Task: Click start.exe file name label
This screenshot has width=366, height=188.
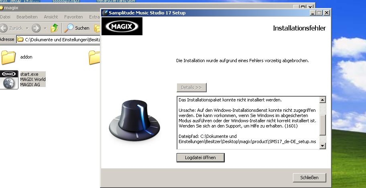Action: (29, 74)
